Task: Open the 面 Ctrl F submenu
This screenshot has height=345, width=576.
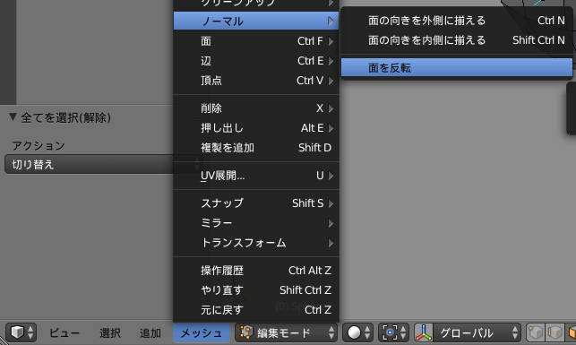Action: [256, 41]
